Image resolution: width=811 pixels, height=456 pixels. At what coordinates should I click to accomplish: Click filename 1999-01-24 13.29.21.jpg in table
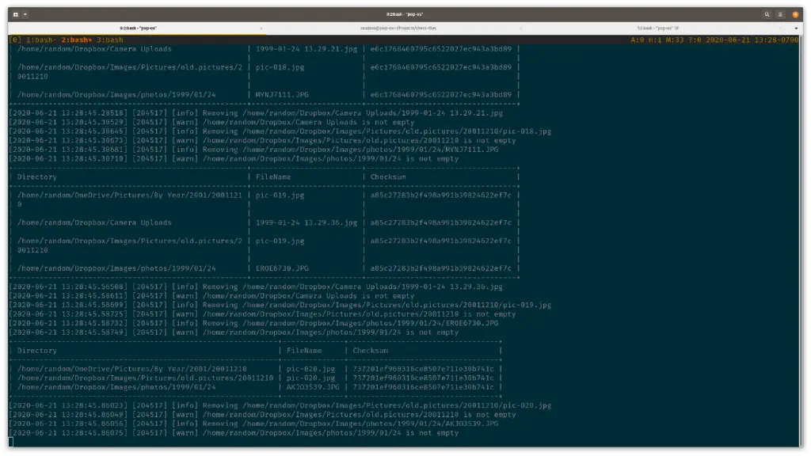click(x=307, y=49)
